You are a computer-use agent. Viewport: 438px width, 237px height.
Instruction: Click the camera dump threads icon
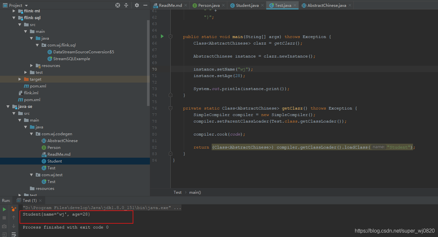click(4, 226)
